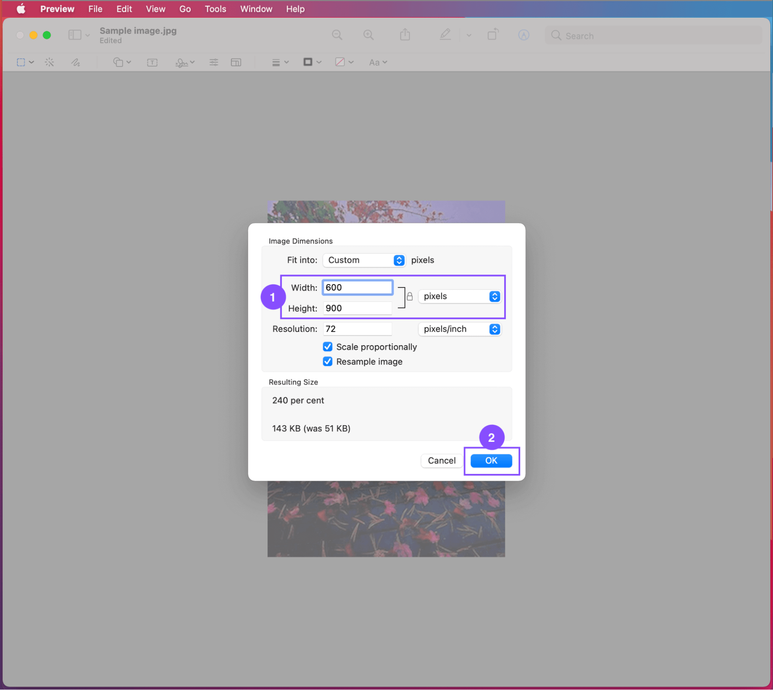773x690 pixels.
Task: Click the zoom in magnifier icon
Action: pyautogui.click(x=368, y=35)
